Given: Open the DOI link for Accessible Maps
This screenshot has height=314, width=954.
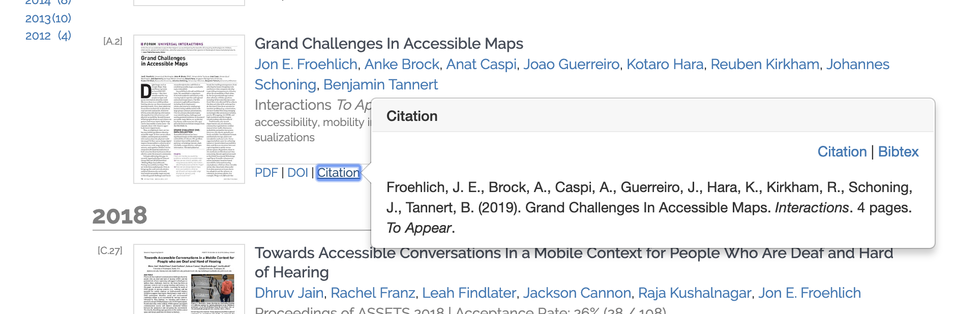Looking at the screenshot, I should 297,173.
